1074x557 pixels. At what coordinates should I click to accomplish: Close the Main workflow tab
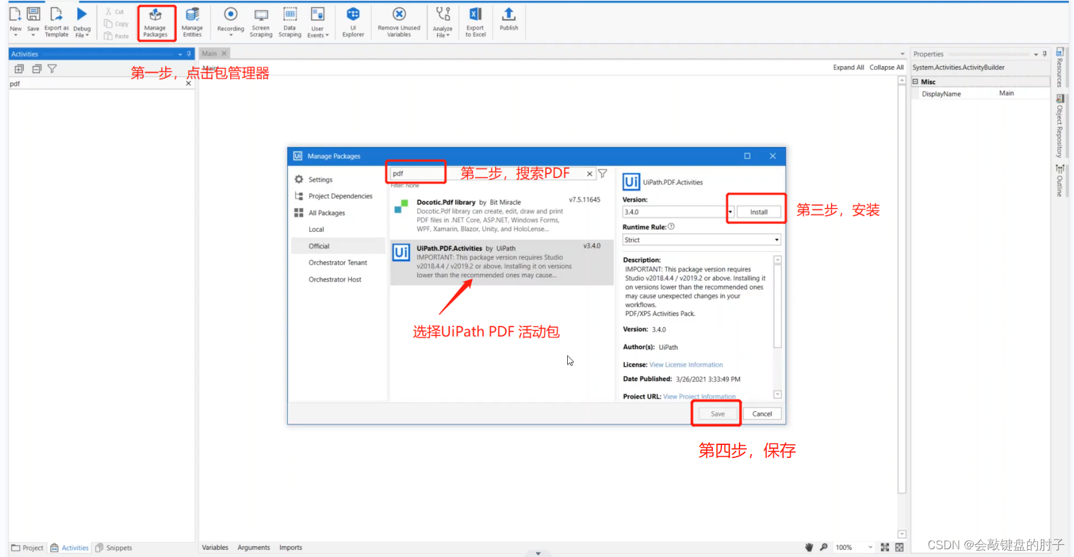[x=224, y=54]
